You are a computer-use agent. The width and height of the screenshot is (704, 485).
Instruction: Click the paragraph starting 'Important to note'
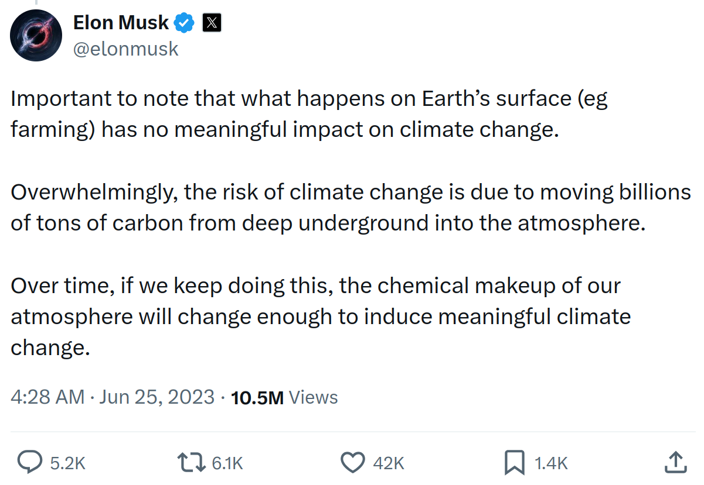coord(309,114)
